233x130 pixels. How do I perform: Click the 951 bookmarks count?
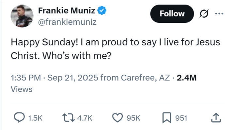tap(181, 118)
